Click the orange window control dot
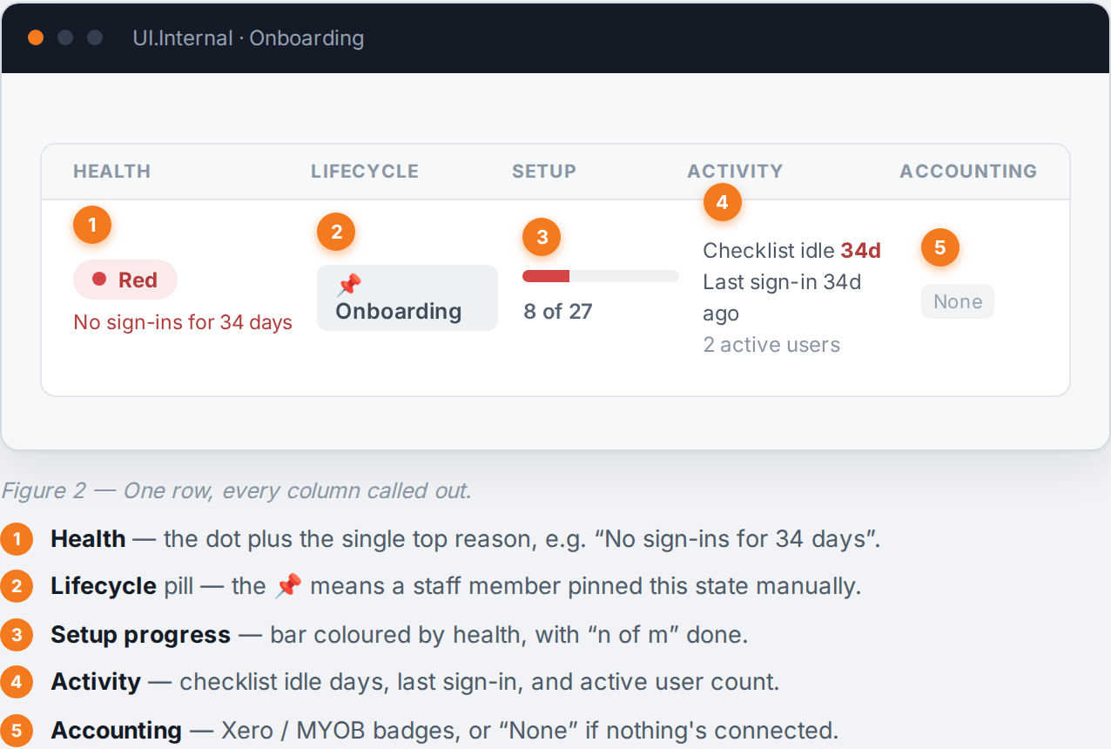Viewport: 1111px width, 749px height. (36, 37)
